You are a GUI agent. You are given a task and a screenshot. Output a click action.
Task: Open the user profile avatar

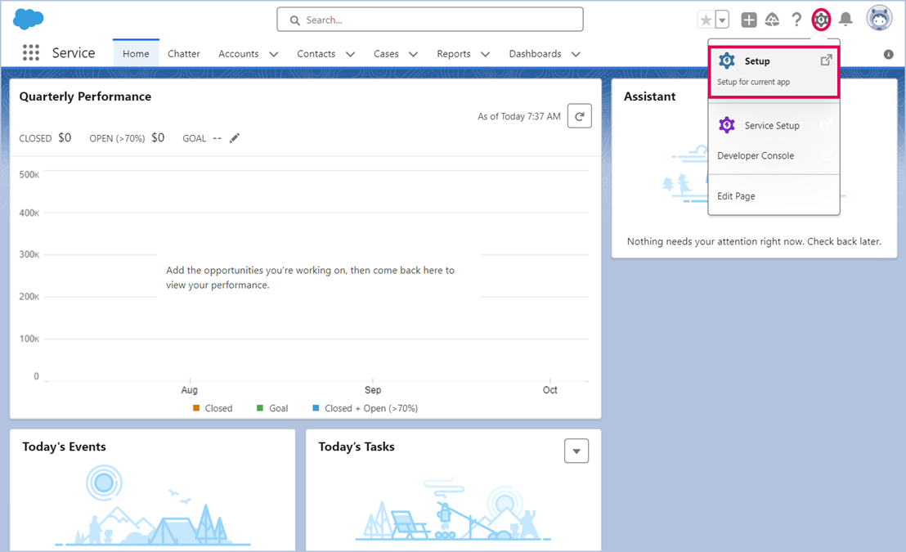(x=879, y=18)
